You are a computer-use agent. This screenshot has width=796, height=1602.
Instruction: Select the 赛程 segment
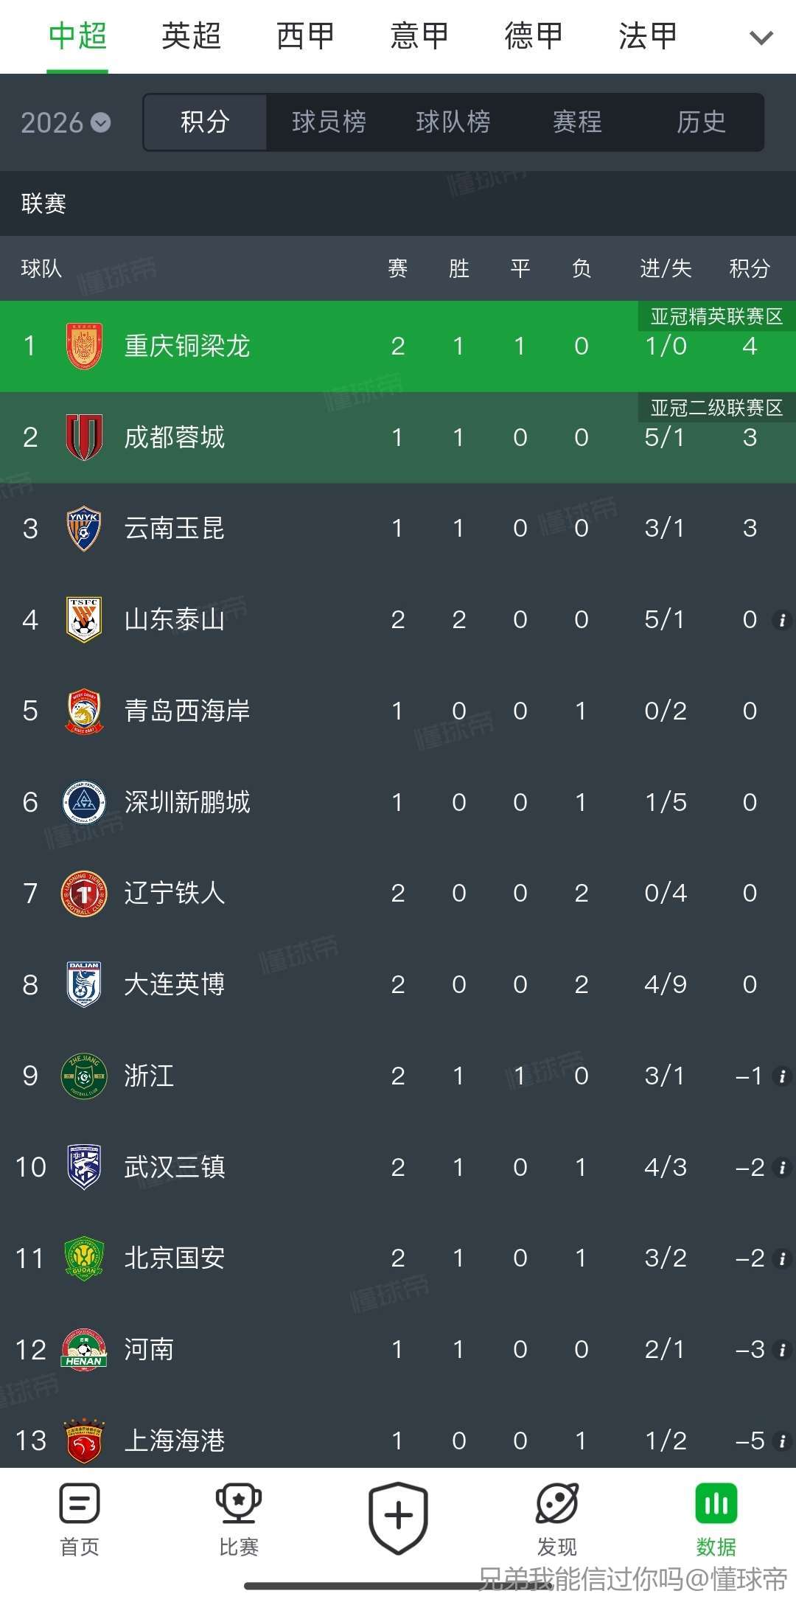[577, 122]
